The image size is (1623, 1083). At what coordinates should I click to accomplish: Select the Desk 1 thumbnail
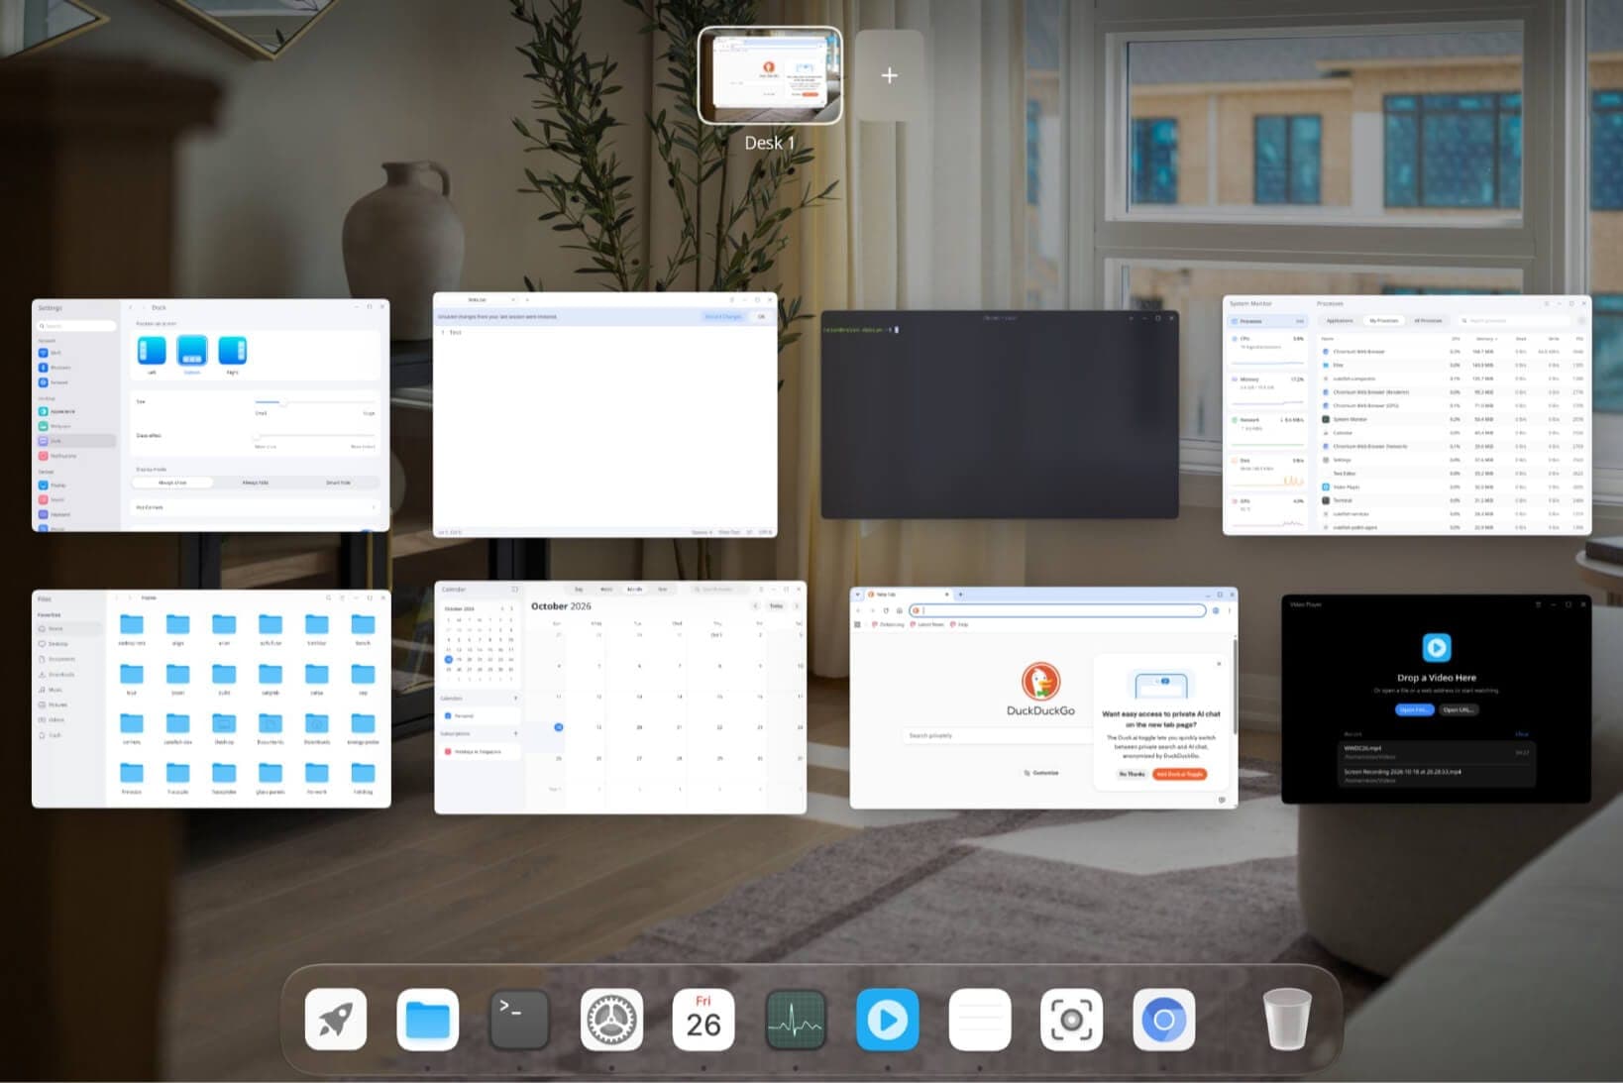770,75
